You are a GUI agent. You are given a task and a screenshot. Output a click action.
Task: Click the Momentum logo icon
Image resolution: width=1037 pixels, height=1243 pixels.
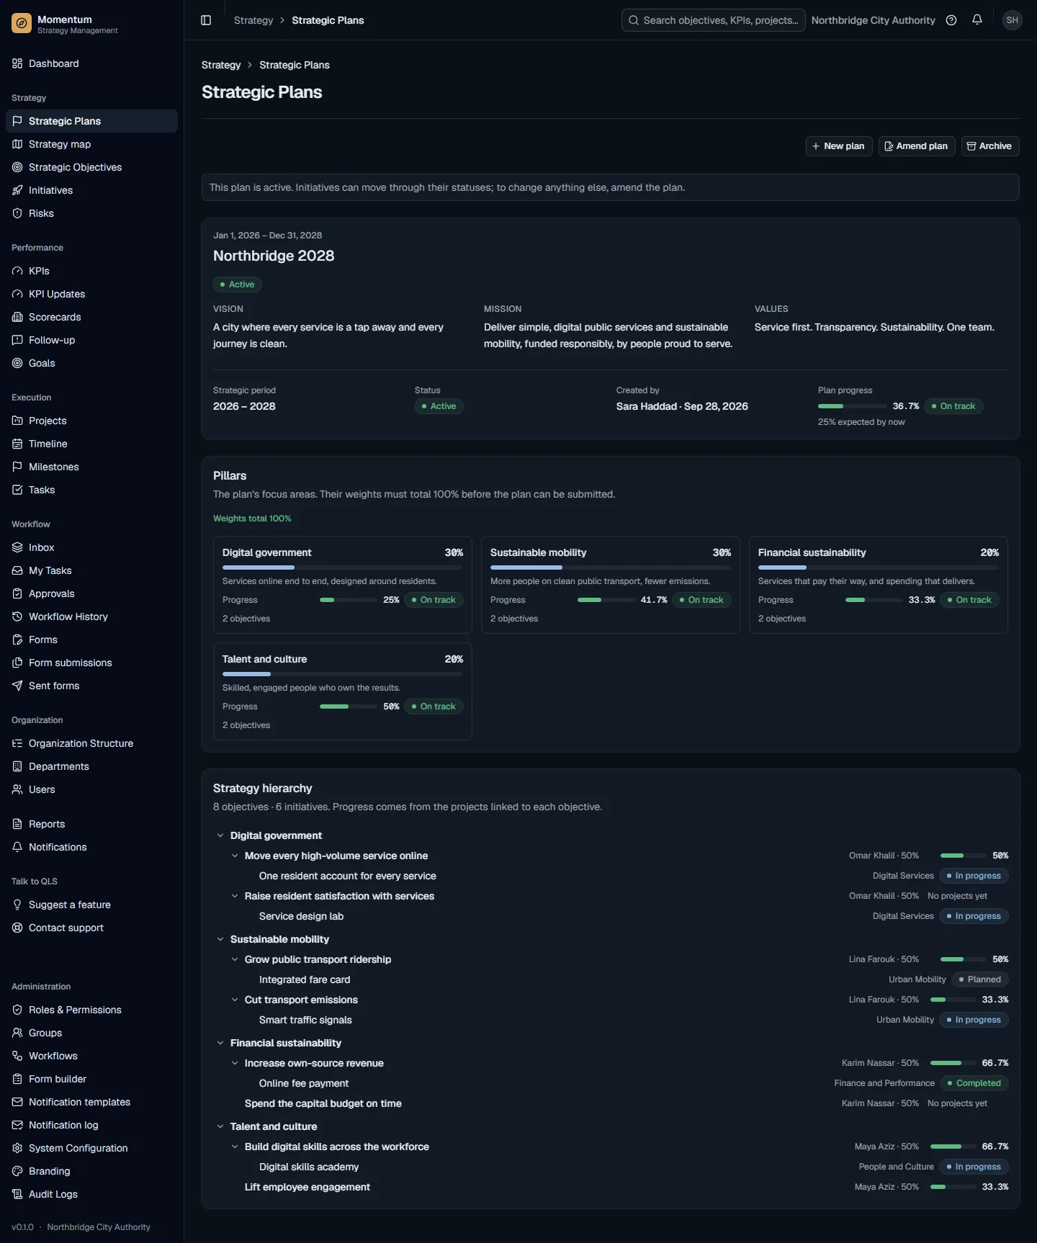22,24
